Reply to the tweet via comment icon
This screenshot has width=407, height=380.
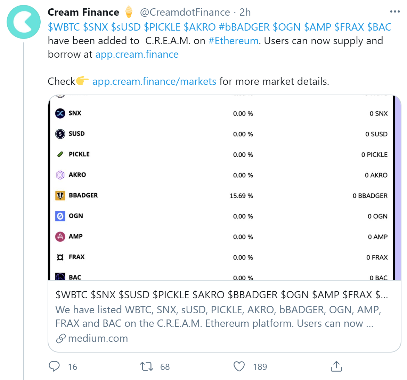click(x=54, y=366)
